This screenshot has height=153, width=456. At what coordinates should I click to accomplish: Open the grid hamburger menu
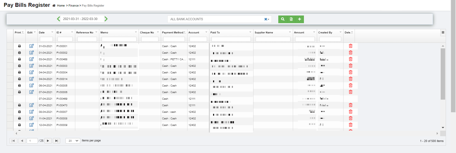(443, 33)
